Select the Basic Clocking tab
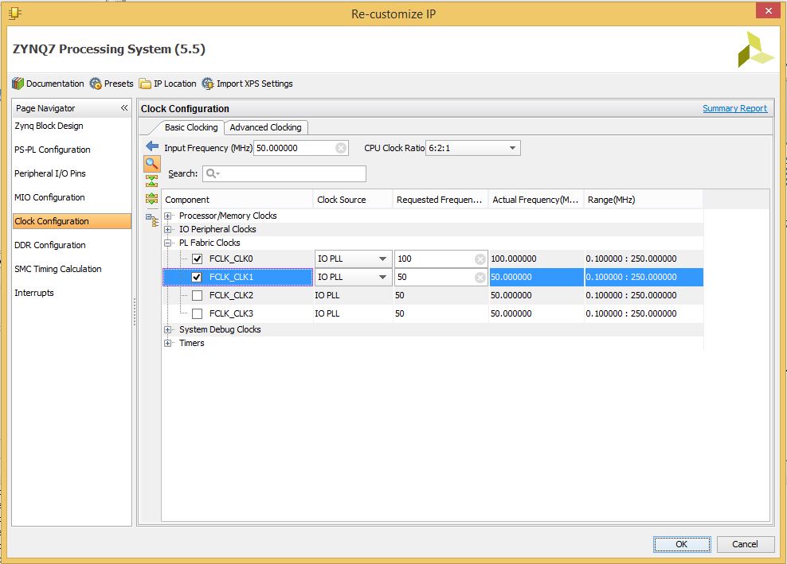The image size is (787, 564). 190,127
